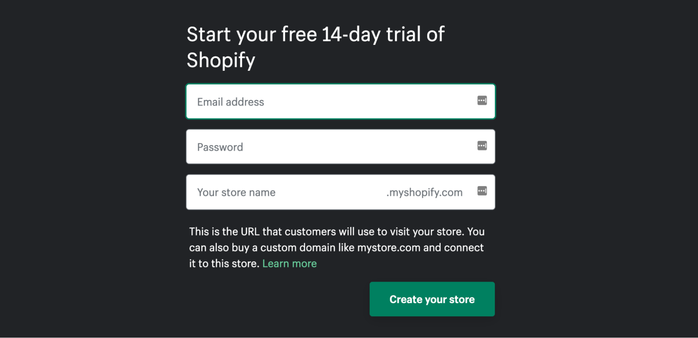
Task: Click the 'Email address' placeholder text
Action: pyautogui.click(x=230, y=102)
